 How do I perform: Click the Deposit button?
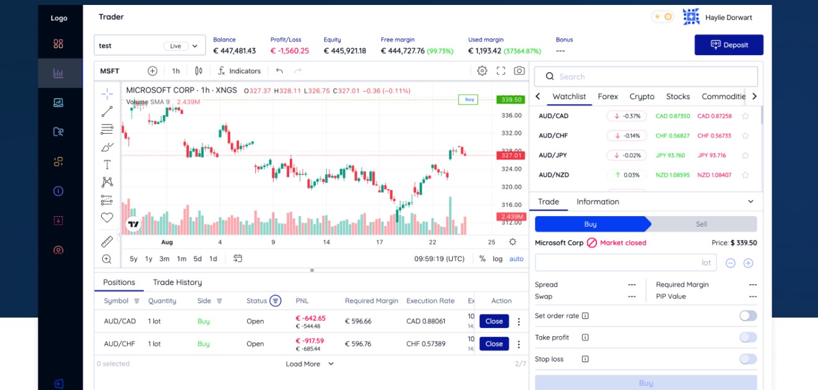pos(729,45)
